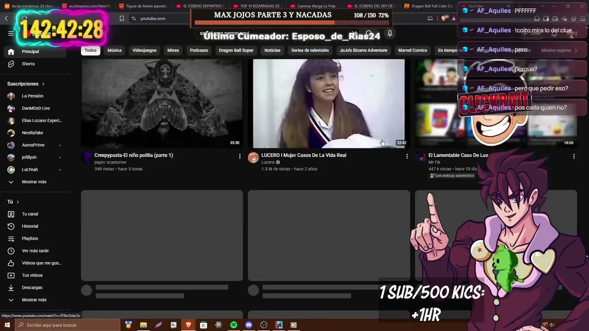Switch to teclas mecánicas browser tab
The height and width of the screenshot is (331, 589).
coord(29,6)
